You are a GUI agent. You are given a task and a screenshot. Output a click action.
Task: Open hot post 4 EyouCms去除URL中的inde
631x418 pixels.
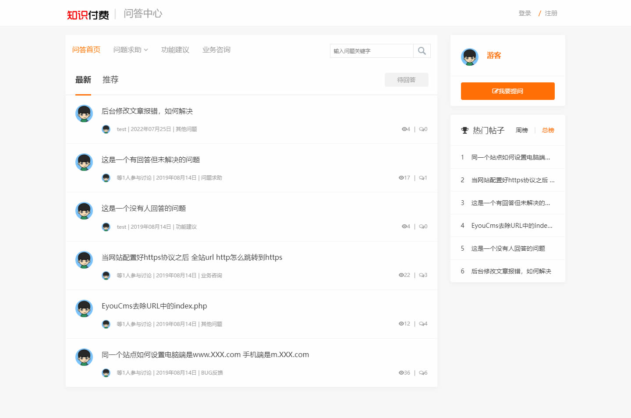(x=512, y=226)
